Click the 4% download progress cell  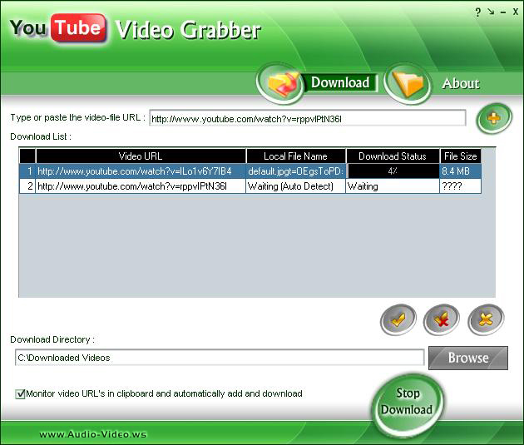click(x=392, y=171)
